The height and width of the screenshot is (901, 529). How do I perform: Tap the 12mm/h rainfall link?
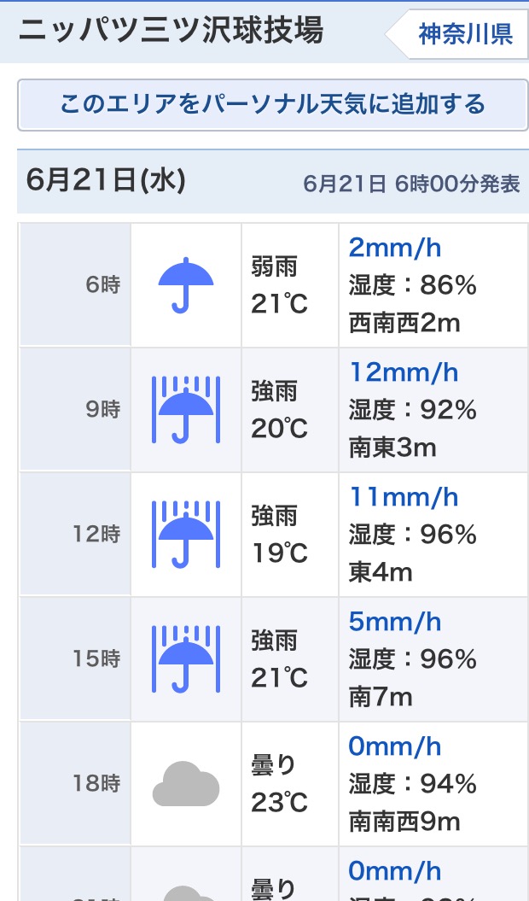pyautogui.click(x=404, y=372)
